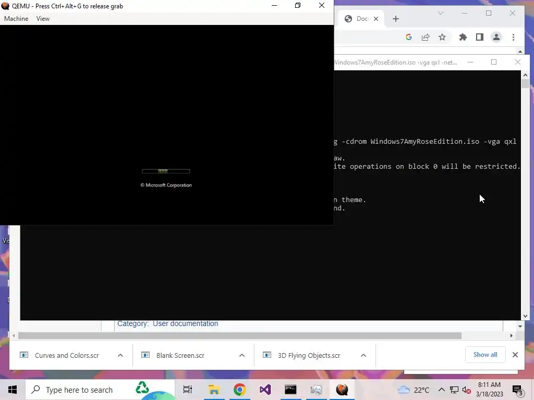This screenshot has height=400, width=534.
Task: Open the weather widget showing 22°C
Action: [413, 390]
